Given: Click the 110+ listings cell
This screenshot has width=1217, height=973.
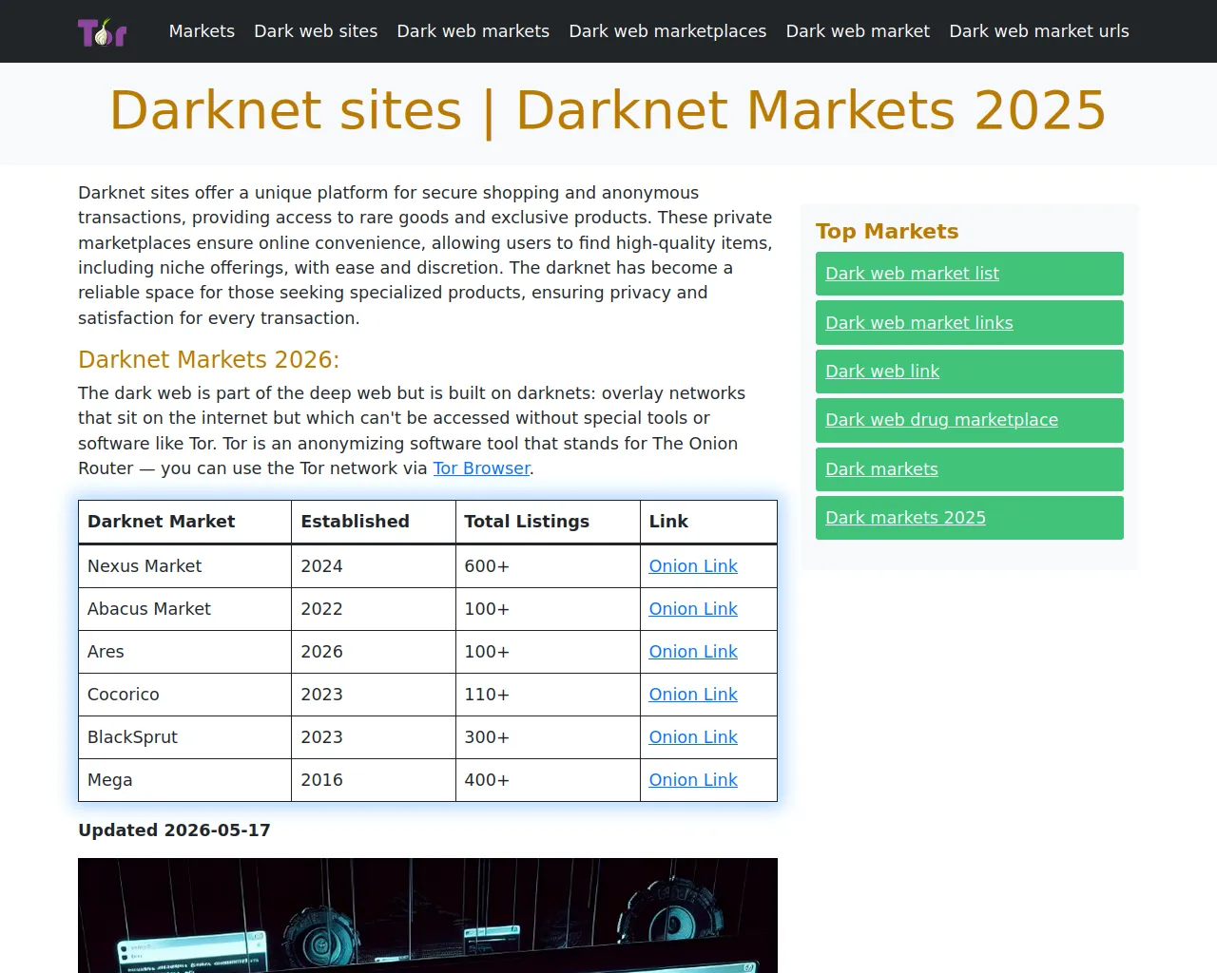Looking at the screenshot, I should (549, 695).
